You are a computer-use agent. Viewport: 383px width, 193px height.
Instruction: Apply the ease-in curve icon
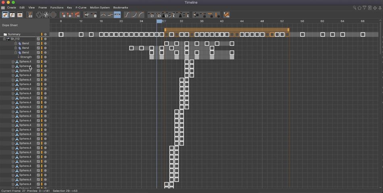coord(134,15)
